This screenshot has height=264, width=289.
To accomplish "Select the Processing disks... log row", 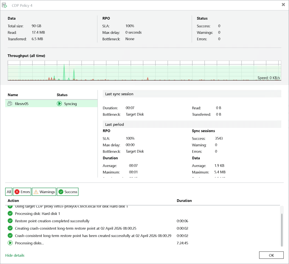I will (x=142, y=243).
